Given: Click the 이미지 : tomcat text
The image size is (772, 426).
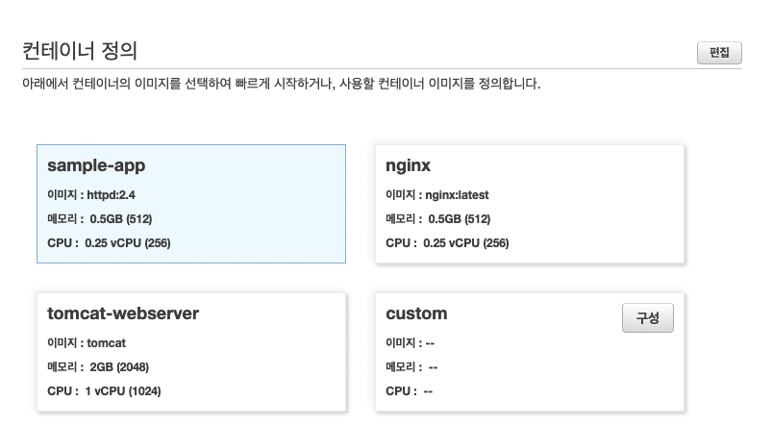Looking at the screenshot, I should pyautogui.click(x=87, y=343).
